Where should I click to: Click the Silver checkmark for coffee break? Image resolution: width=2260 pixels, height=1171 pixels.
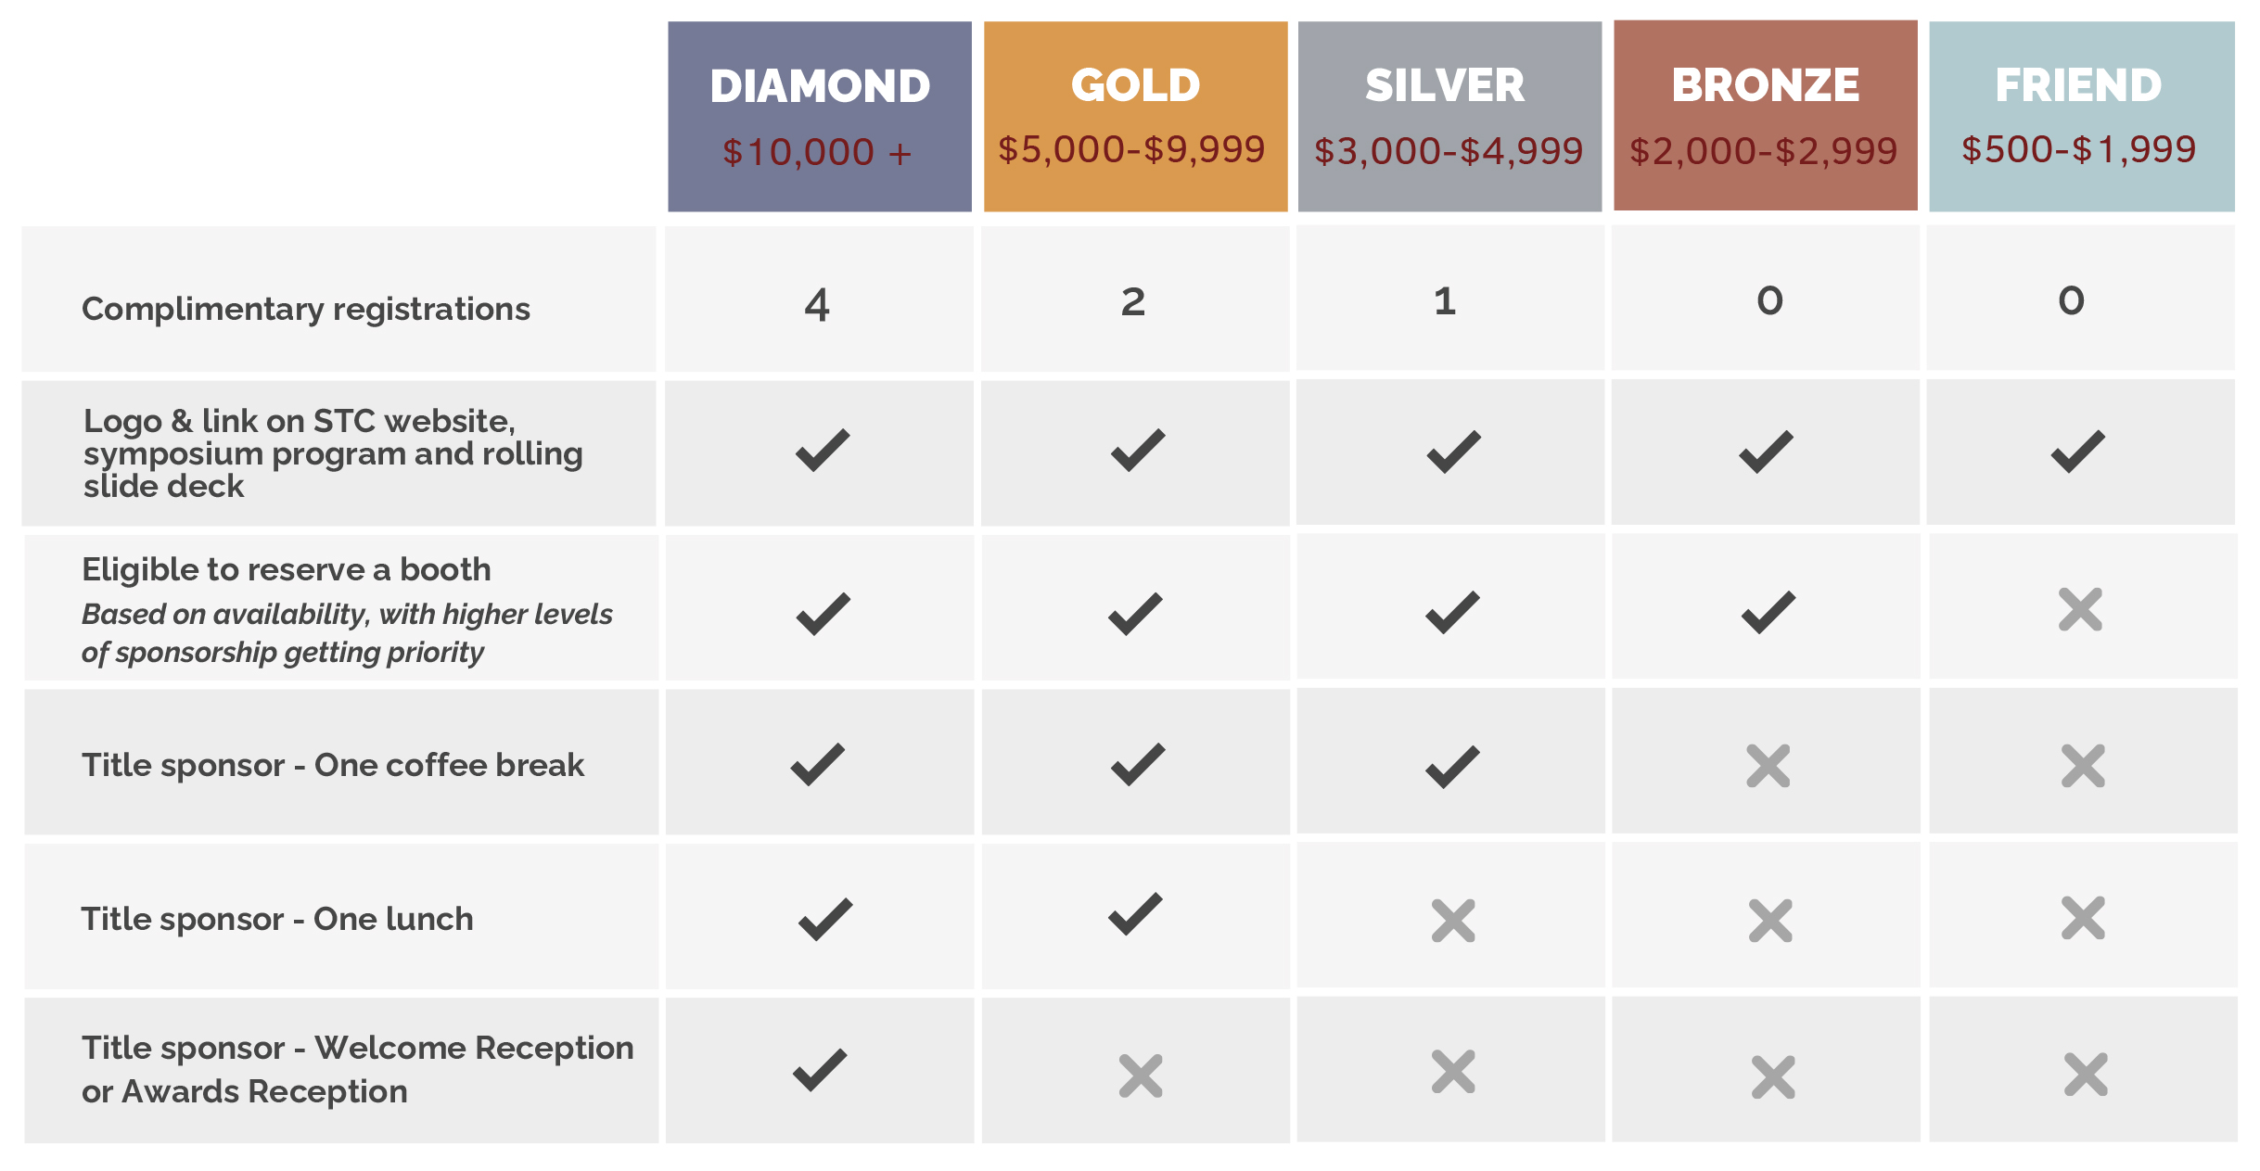(x=1452, y=767)
